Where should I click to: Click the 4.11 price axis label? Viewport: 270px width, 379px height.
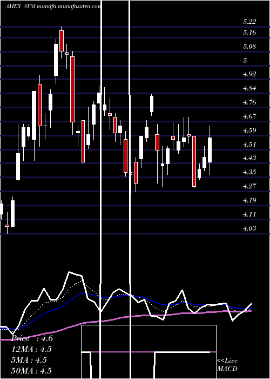pyautogui.click(x=249, y=214)
